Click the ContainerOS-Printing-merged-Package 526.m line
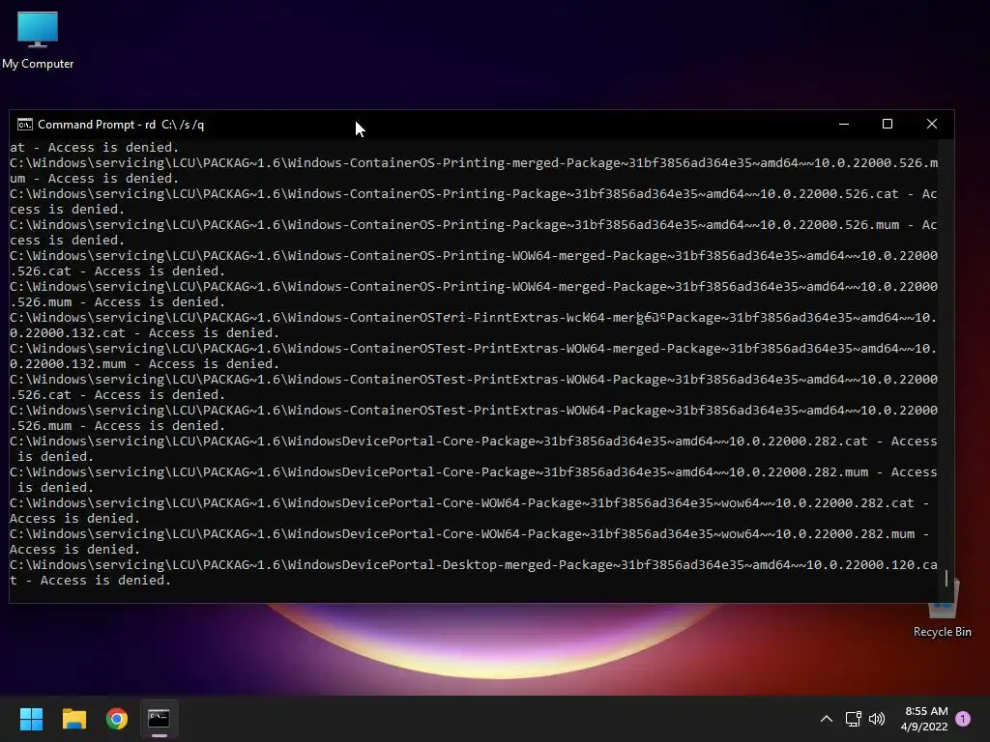The image size is (990, 742). [474, 162]
